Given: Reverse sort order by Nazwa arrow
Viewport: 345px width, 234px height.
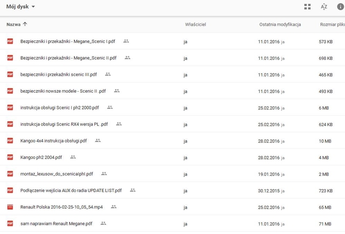Looking at the screenshot, I should (25, 24).
